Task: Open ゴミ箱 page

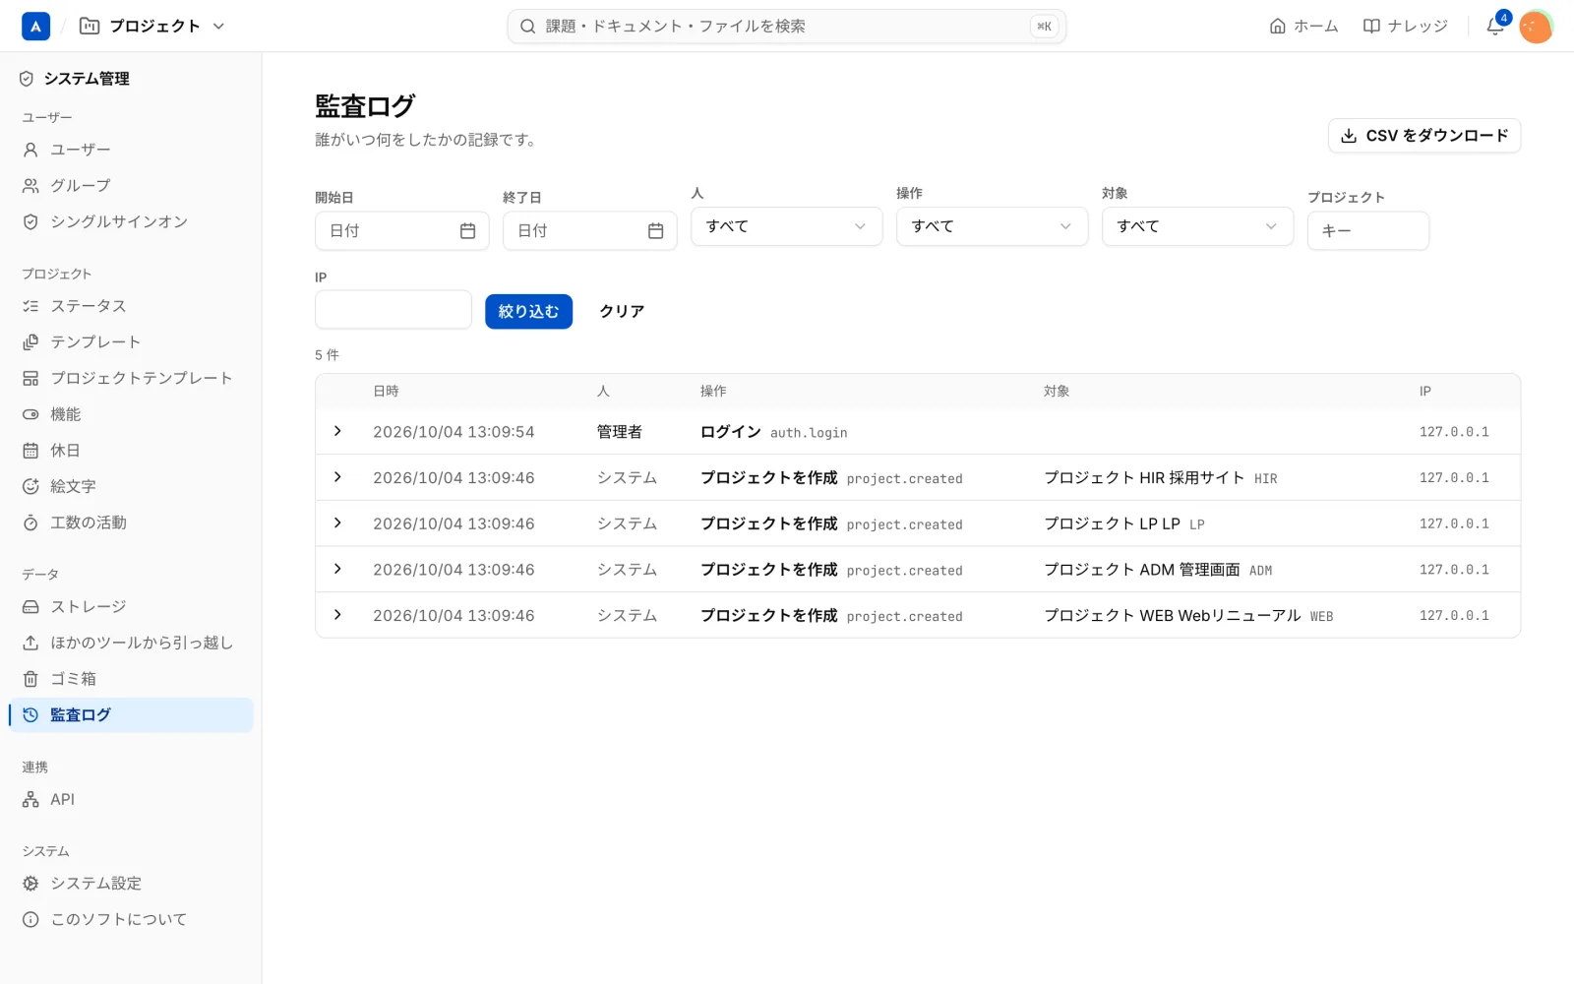Action: tap(131, 679)
